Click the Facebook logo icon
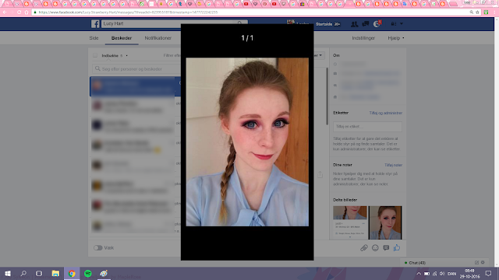 pyautogui.click(x=95, y=24)
